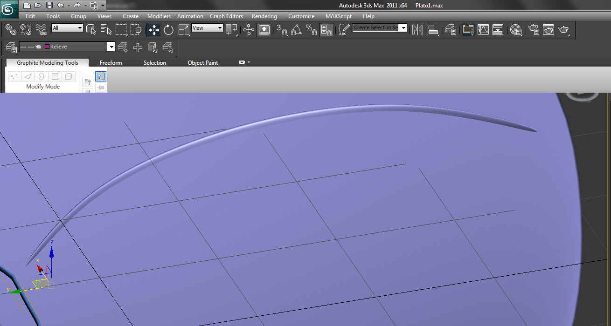Open the Schematic View
Screen dimensions: 611x326
tap(498, 30)
